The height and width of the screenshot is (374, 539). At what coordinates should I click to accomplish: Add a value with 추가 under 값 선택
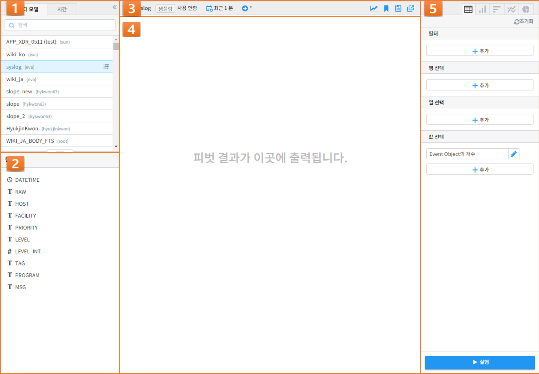480,169
